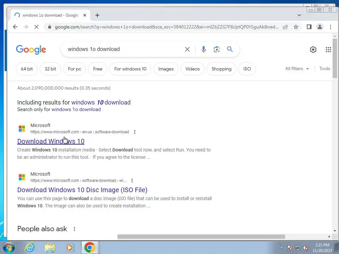Viewport: 339px width, 254px height.
Task: Filter results by 64 bit
Action: [x=27, y=69]
